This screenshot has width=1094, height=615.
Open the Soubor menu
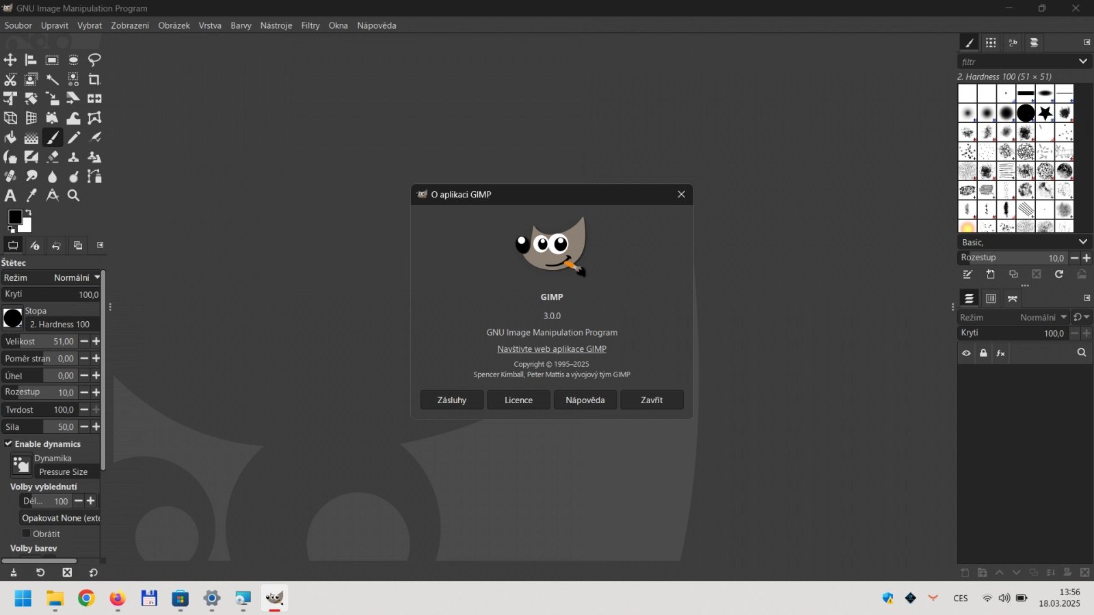[18, 25]
